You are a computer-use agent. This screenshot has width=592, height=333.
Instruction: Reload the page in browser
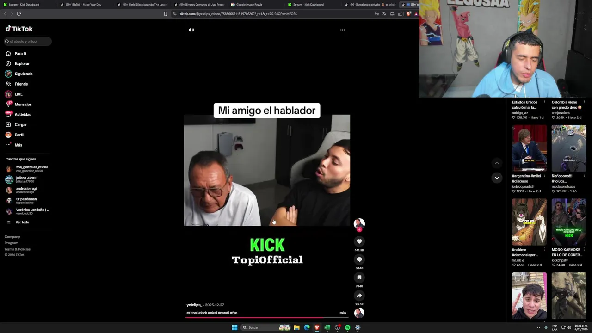(19, 14)
